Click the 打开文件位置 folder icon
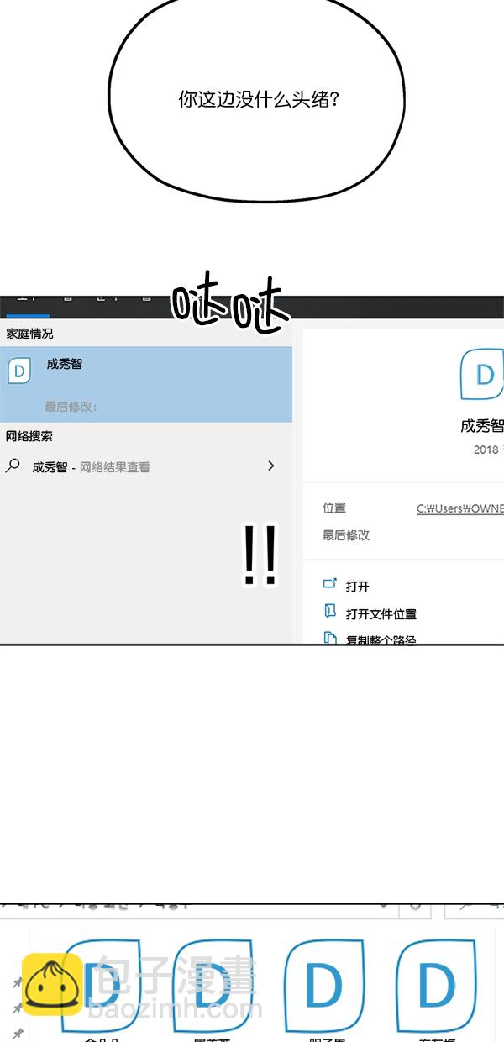The width and height of the screenshot is (504, 1042). (x=330, y=613)
